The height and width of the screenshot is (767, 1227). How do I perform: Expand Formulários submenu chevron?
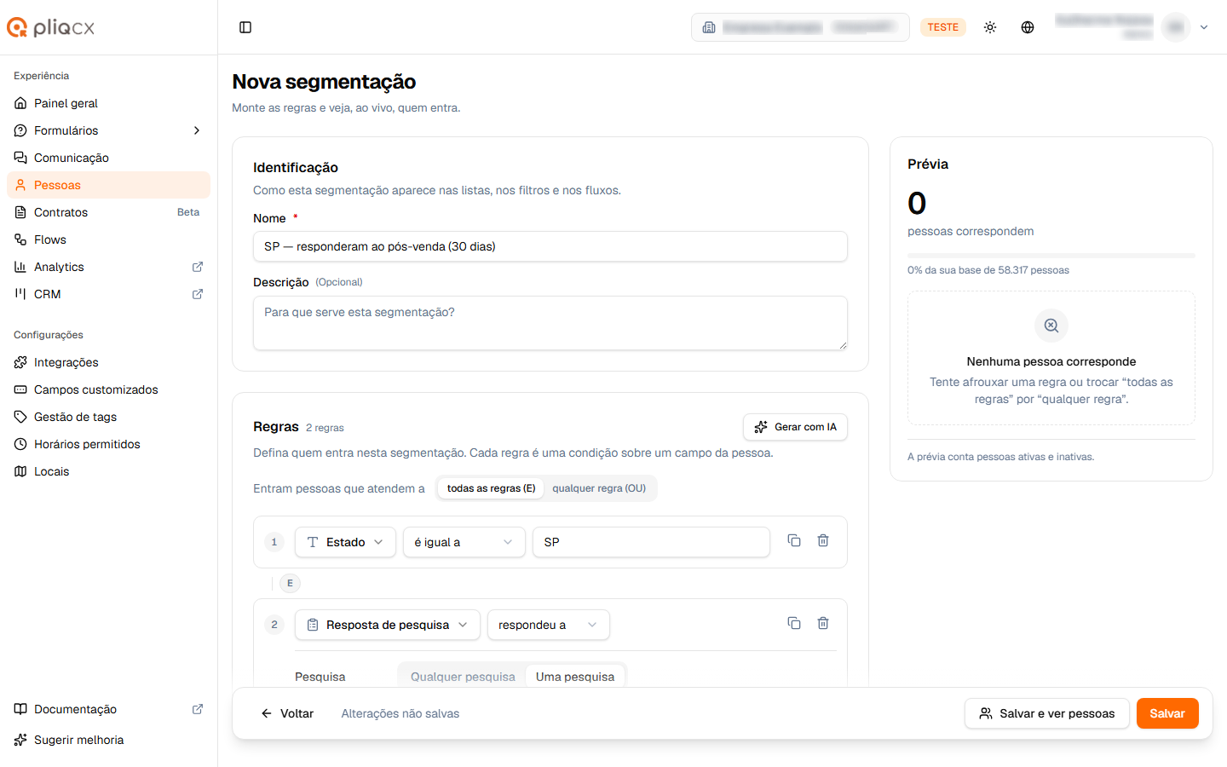(x=197, y=130)
